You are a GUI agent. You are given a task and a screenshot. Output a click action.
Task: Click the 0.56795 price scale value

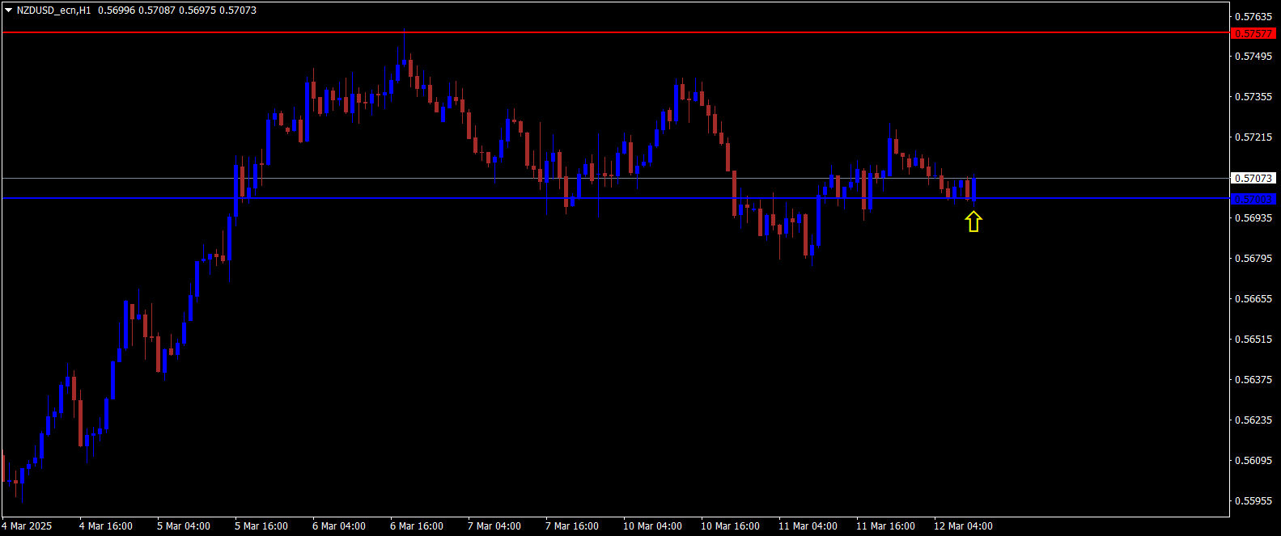point(1253,259)
